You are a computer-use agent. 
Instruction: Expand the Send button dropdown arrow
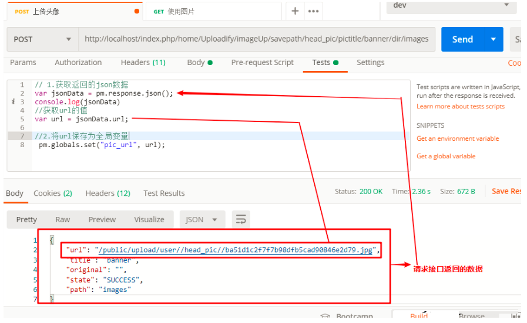coord(493,39)
